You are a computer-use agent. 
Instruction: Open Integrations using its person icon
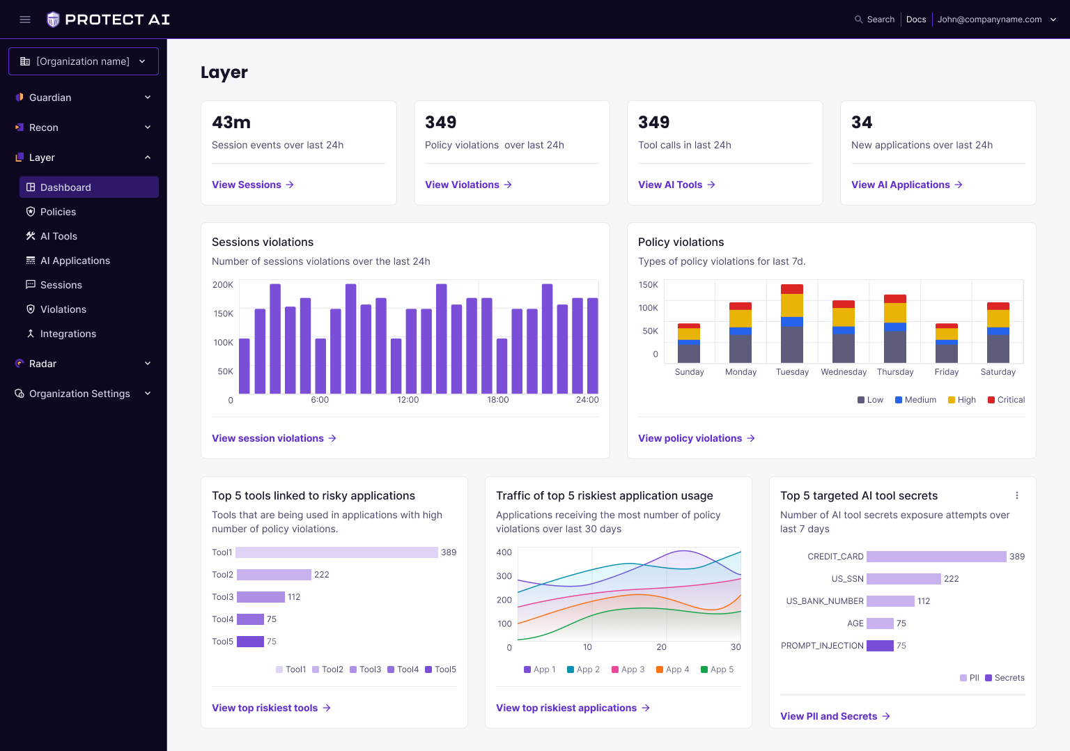point(31,334)
